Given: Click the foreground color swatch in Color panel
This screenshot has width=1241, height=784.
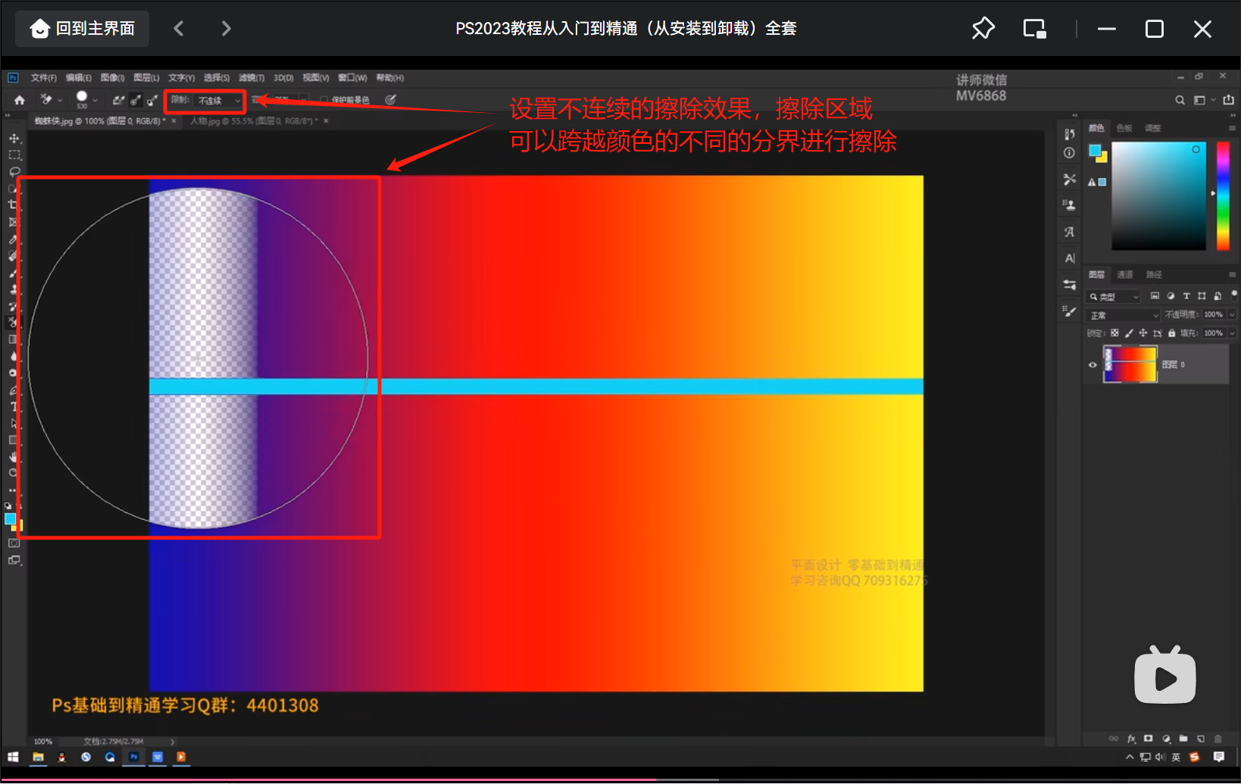Looking at the screenshot, I should (x=1095, y=151).
